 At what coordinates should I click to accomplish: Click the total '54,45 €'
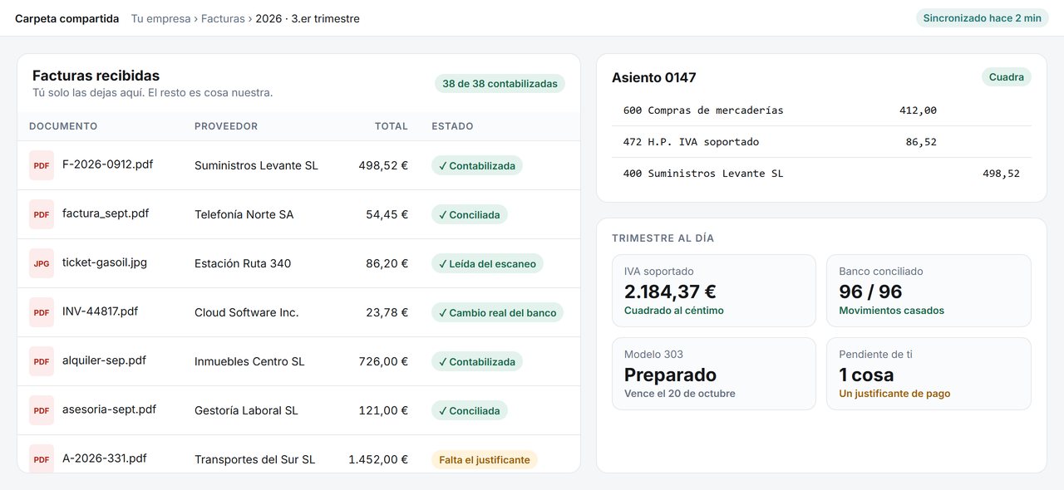pos(387,214)
